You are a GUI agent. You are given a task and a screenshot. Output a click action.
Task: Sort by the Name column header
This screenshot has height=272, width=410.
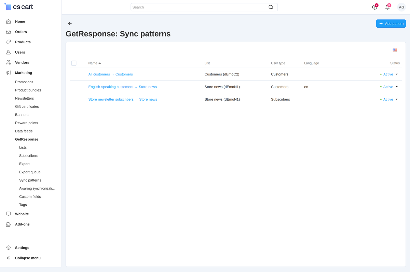click(95, 63)
